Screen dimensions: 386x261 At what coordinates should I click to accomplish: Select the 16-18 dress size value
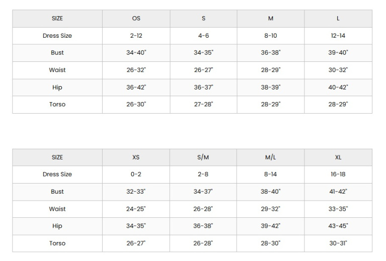[338, 175]
